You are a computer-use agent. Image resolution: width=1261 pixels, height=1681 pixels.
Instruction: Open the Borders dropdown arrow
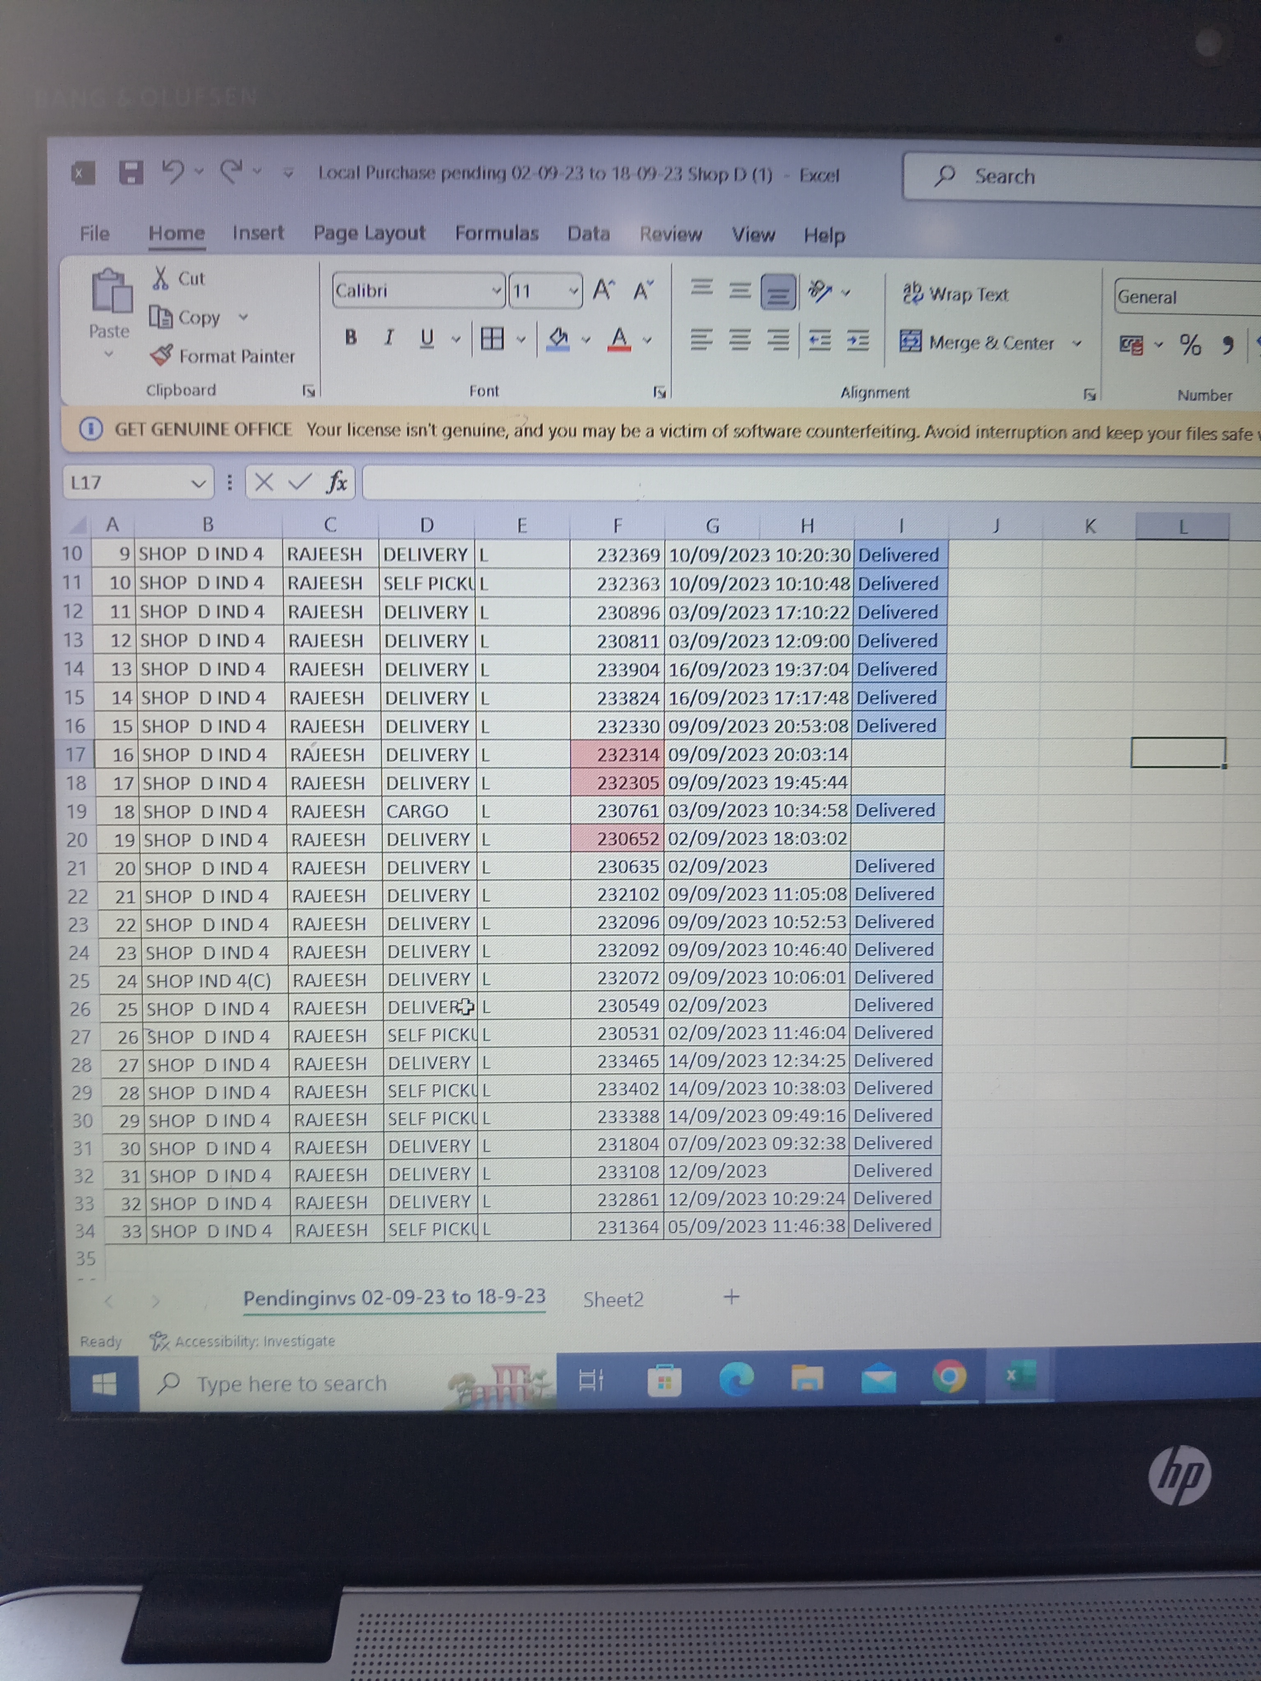coord(521,339)
